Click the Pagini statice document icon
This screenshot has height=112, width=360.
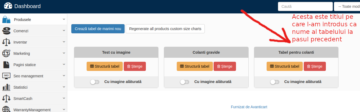(6, 65)
